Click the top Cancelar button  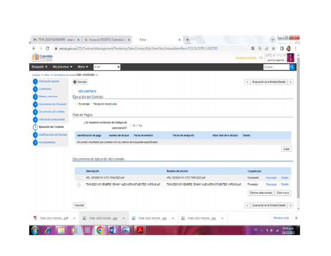point(80,82)
